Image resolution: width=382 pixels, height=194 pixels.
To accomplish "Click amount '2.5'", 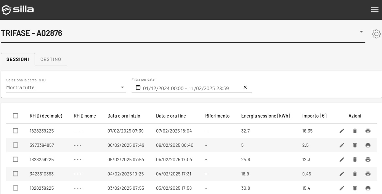I will pyautogui.click(x=305, y=145).
